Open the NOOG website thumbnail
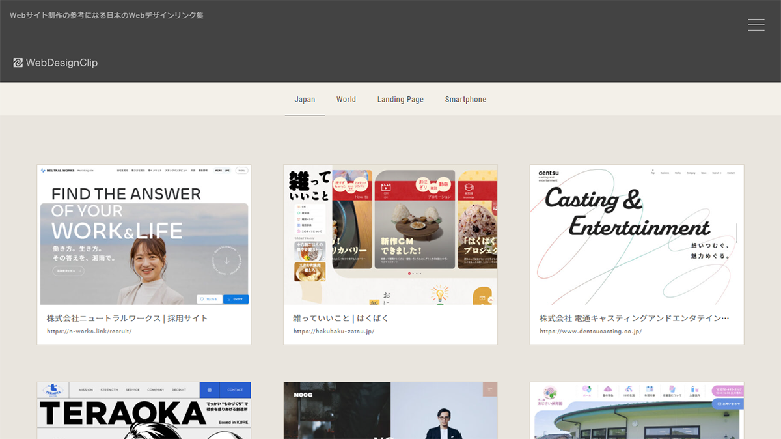 tap(390, 411)
